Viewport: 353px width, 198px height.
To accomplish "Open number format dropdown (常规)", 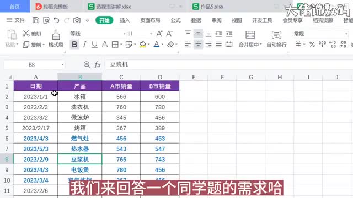I will (346, 34).
